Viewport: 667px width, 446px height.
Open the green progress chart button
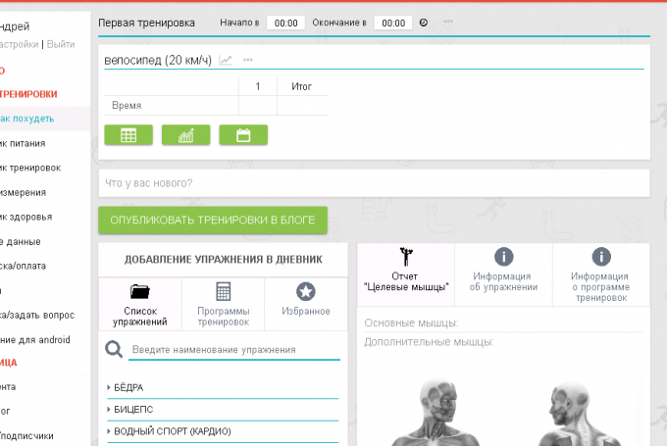185,135
